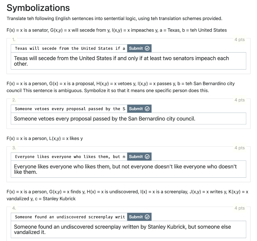257x241 pixels.
Task: Click the 4 pts label on question 3
Action: pyautogui.click(x=240, y=148)
